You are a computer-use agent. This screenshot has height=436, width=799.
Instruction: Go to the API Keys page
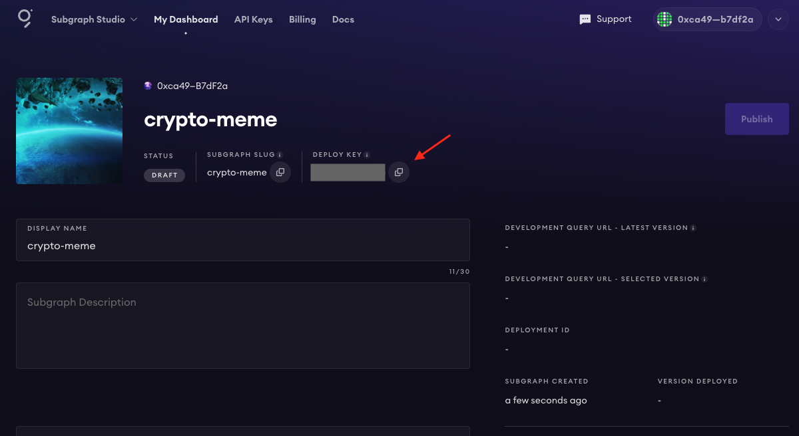click(x=253, y=19)
